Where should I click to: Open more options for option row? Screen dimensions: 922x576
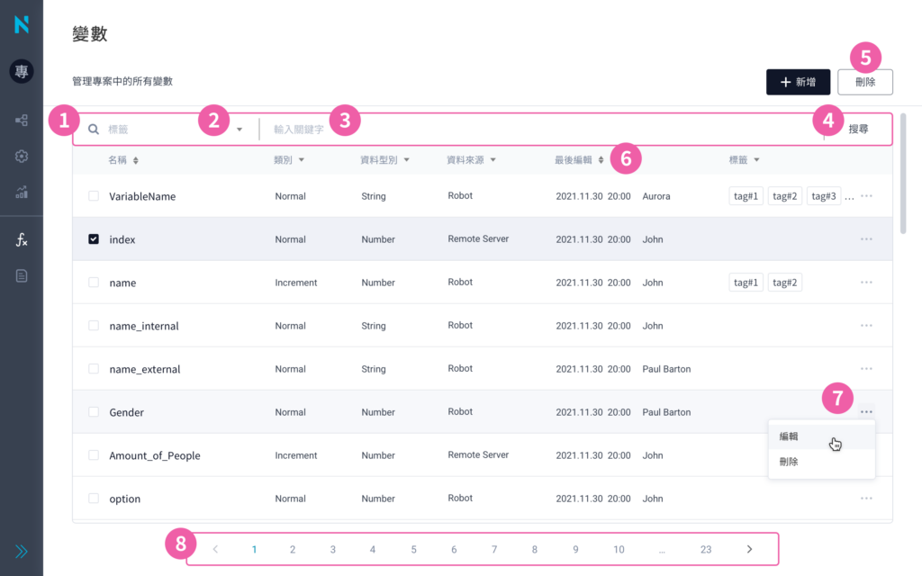click(866, 499)
